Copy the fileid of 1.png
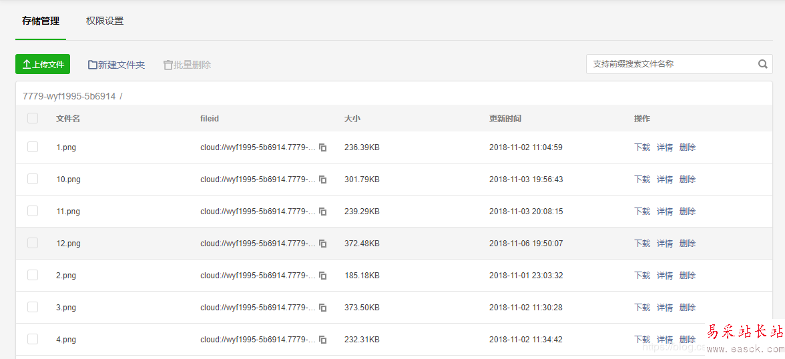 323,147
